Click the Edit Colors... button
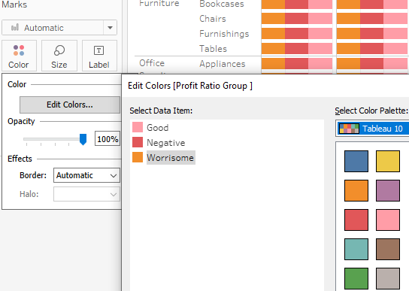 pos(70,105)
